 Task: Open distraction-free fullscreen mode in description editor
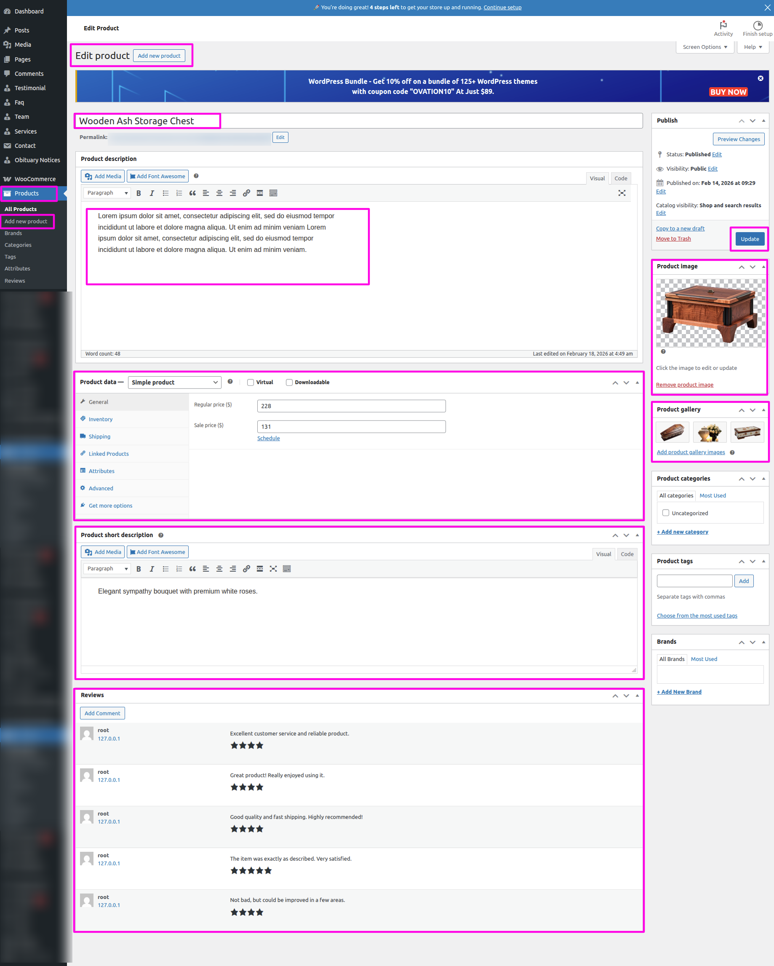pyautogui.click(x=622, y=193)
